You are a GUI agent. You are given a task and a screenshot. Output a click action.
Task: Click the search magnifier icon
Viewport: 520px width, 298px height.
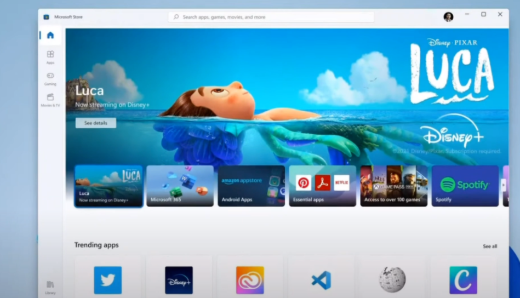[x=176, y=17]
